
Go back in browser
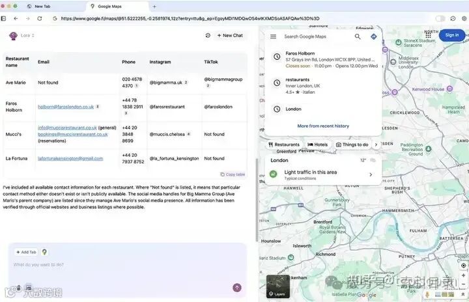click(x=16, y=18)
